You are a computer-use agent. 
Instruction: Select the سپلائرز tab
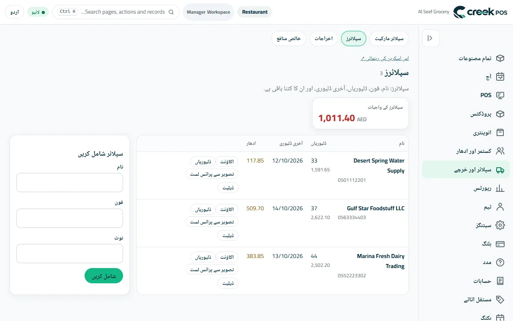coord(353,39)
